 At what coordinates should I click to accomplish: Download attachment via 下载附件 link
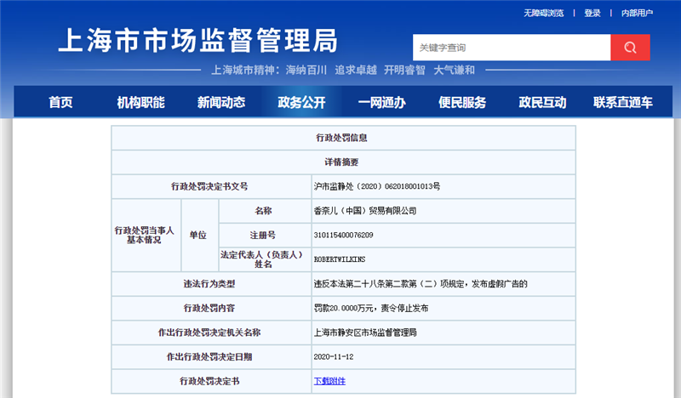(x=329, y=381)
